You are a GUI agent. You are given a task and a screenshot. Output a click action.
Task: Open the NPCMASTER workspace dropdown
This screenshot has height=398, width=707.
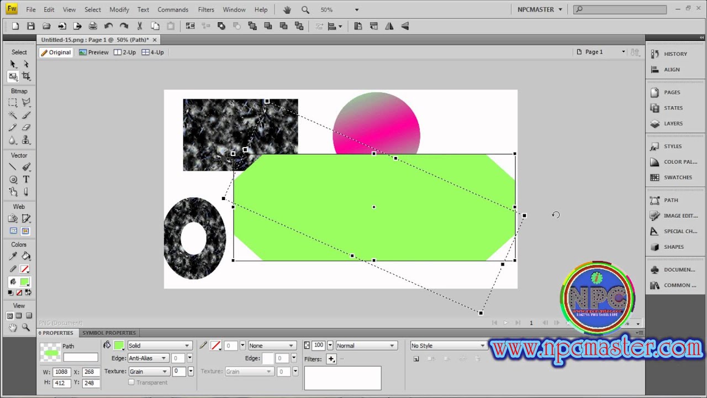click(540, 9)
